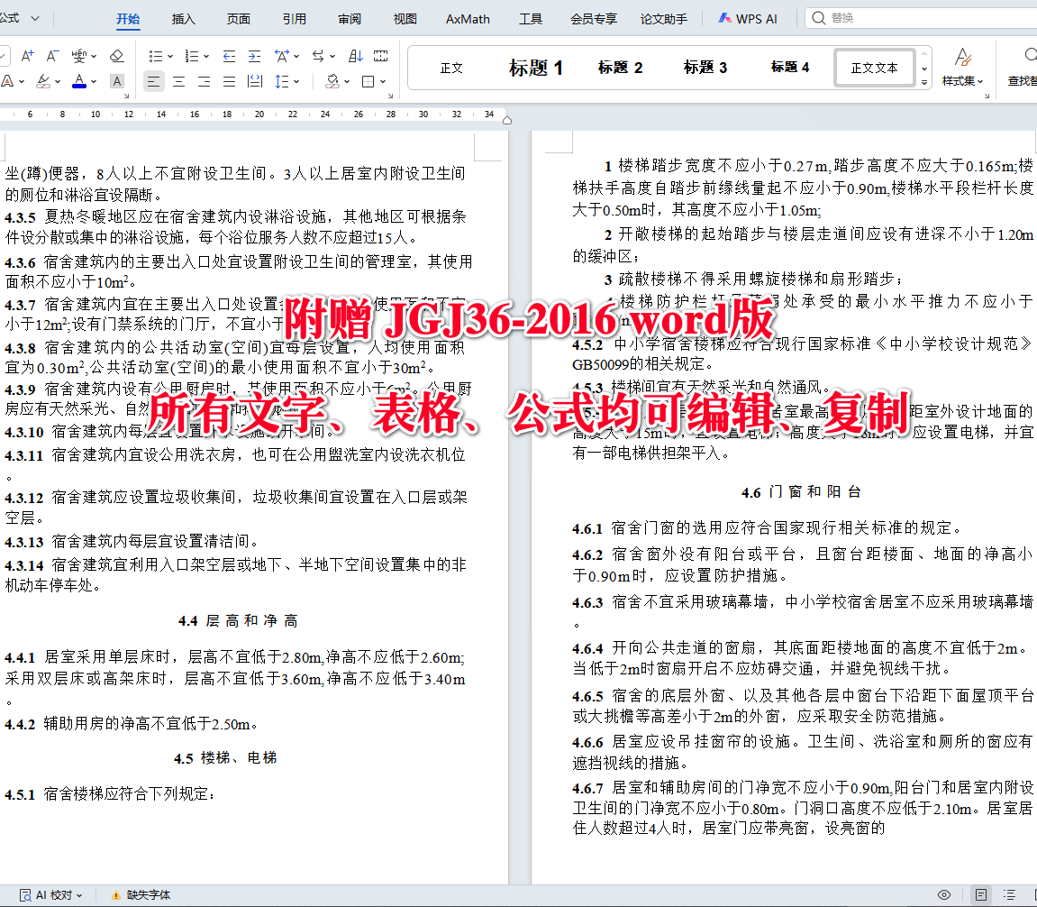The height and width of the screenshot is (907, 1037).
Task: Open the numbering style dropdown
Action: click(x=206, y=56)
